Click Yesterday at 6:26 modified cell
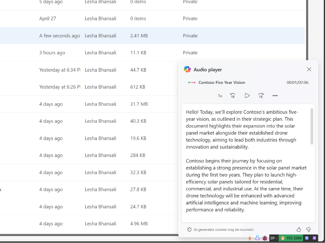Screen dimensions: 325x243 [x=60, y=87]
